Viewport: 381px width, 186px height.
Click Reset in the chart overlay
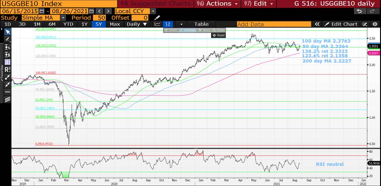[x=218, y=35]
